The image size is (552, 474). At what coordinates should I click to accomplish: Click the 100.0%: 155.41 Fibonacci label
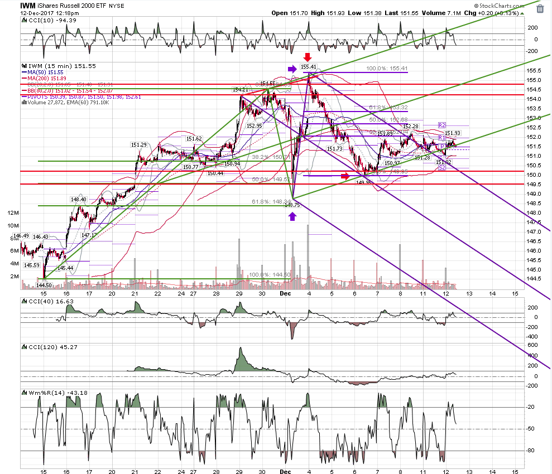pos(387,68)
